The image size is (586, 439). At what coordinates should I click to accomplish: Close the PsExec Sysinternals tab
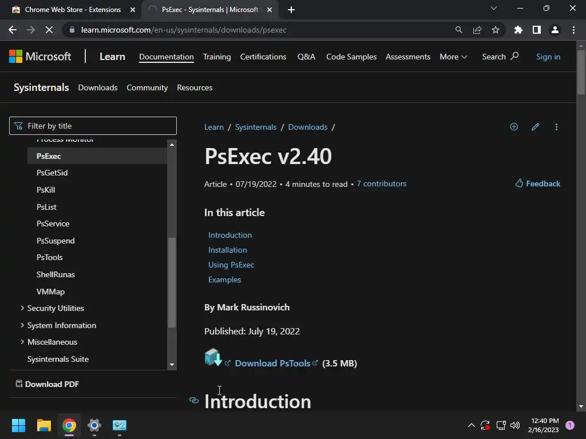[270, 10]
